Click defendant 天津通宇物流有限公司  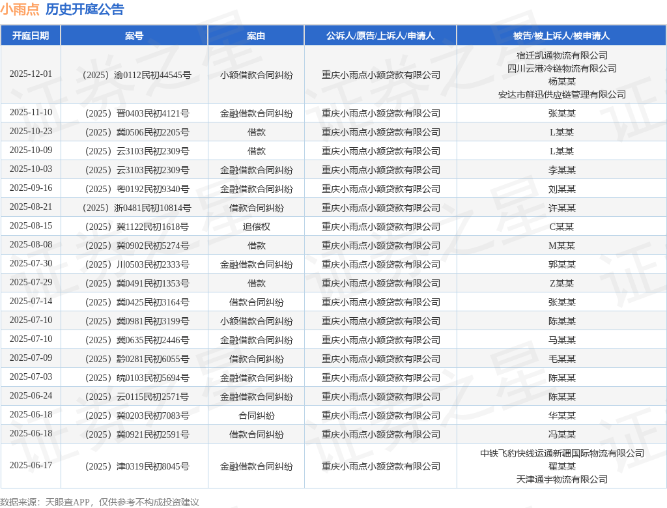pyautogui.click(x=562, y=479)
